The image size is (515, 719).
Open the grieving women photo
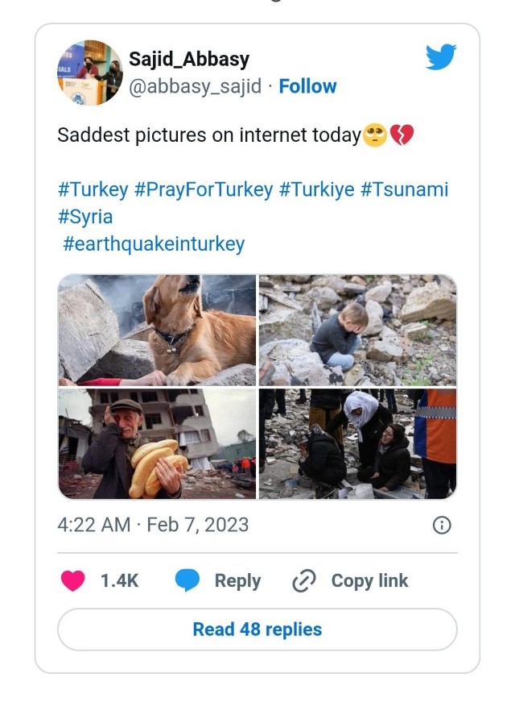(x=357, y=444)
